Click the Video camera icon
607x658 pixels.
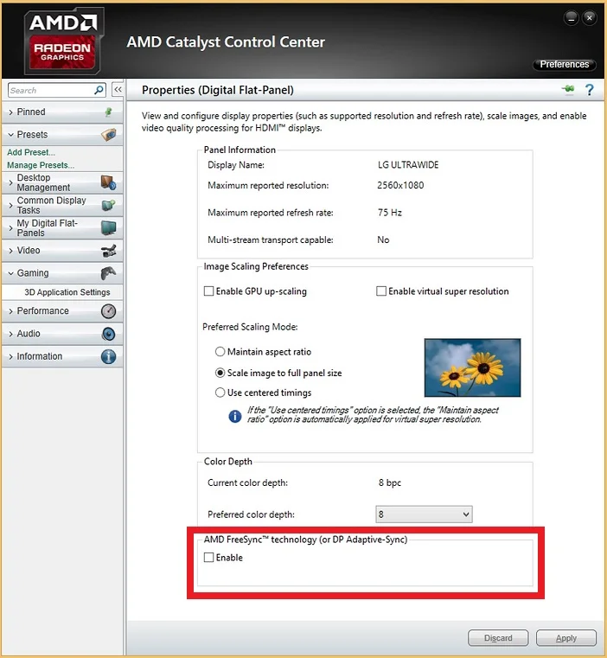[x=109, y=251]
